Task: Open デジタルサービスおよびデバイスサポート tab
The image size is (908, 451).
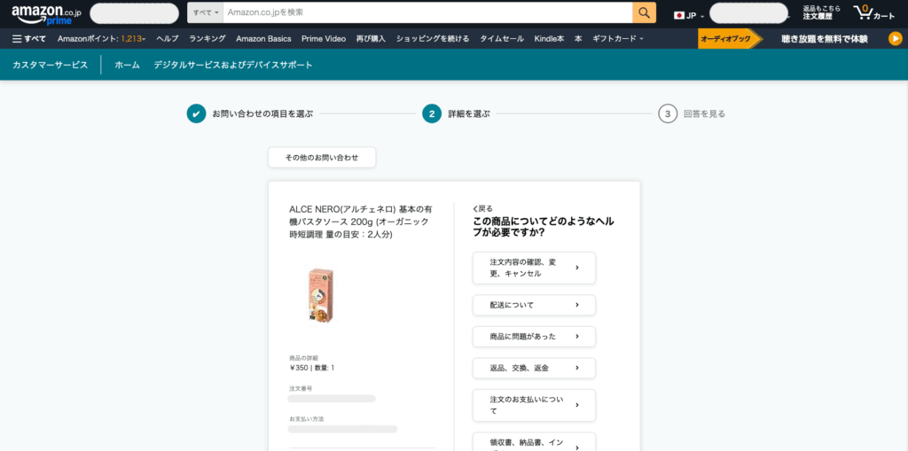Action: tap(233, 65)
